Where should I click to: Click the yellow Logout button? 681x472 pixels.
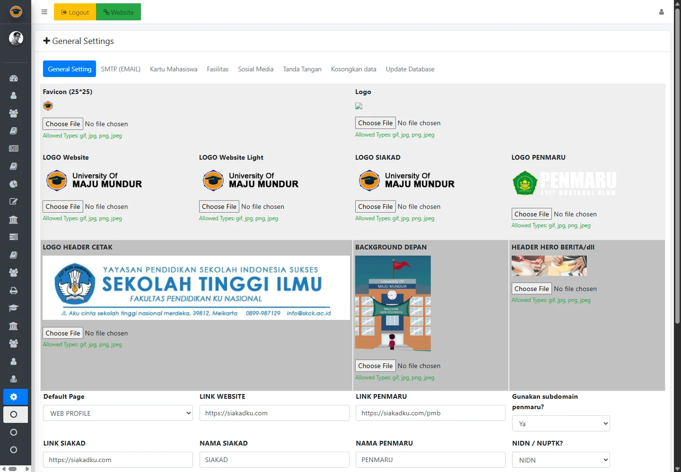tap(75, 12)
